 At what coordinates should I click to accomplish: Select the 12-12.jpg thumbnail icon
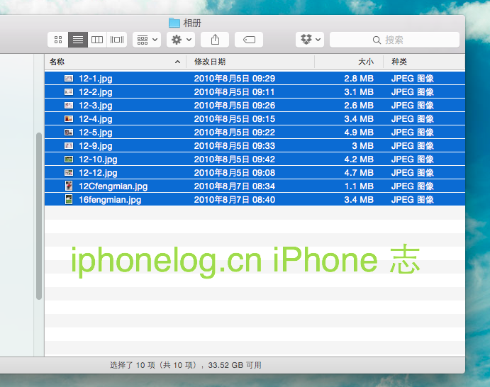click(69, 173)
